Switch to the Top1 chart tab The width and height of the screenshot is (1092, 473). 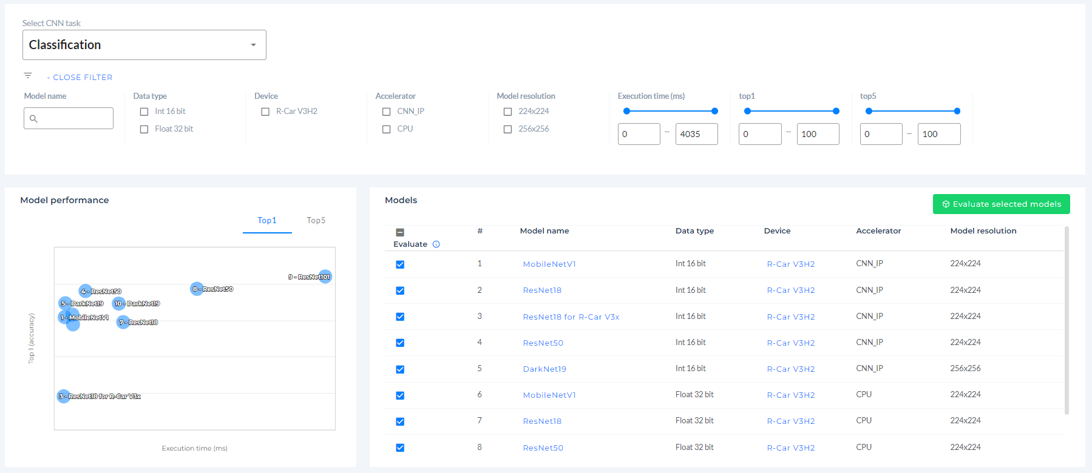(267, 221)
